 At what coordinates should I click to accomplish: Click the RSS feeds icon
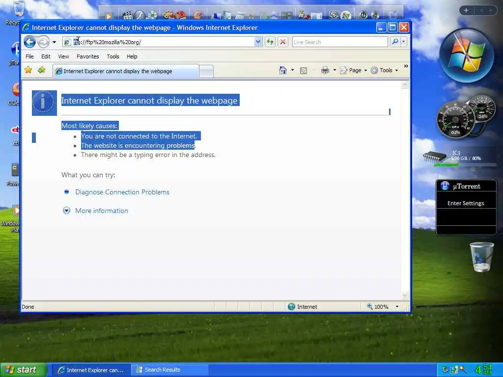[304, 71]
